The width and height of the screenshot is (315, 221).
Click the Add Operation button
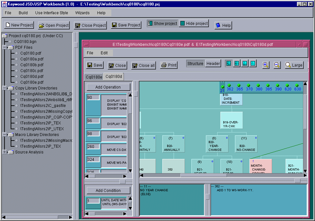pos(108,87)
